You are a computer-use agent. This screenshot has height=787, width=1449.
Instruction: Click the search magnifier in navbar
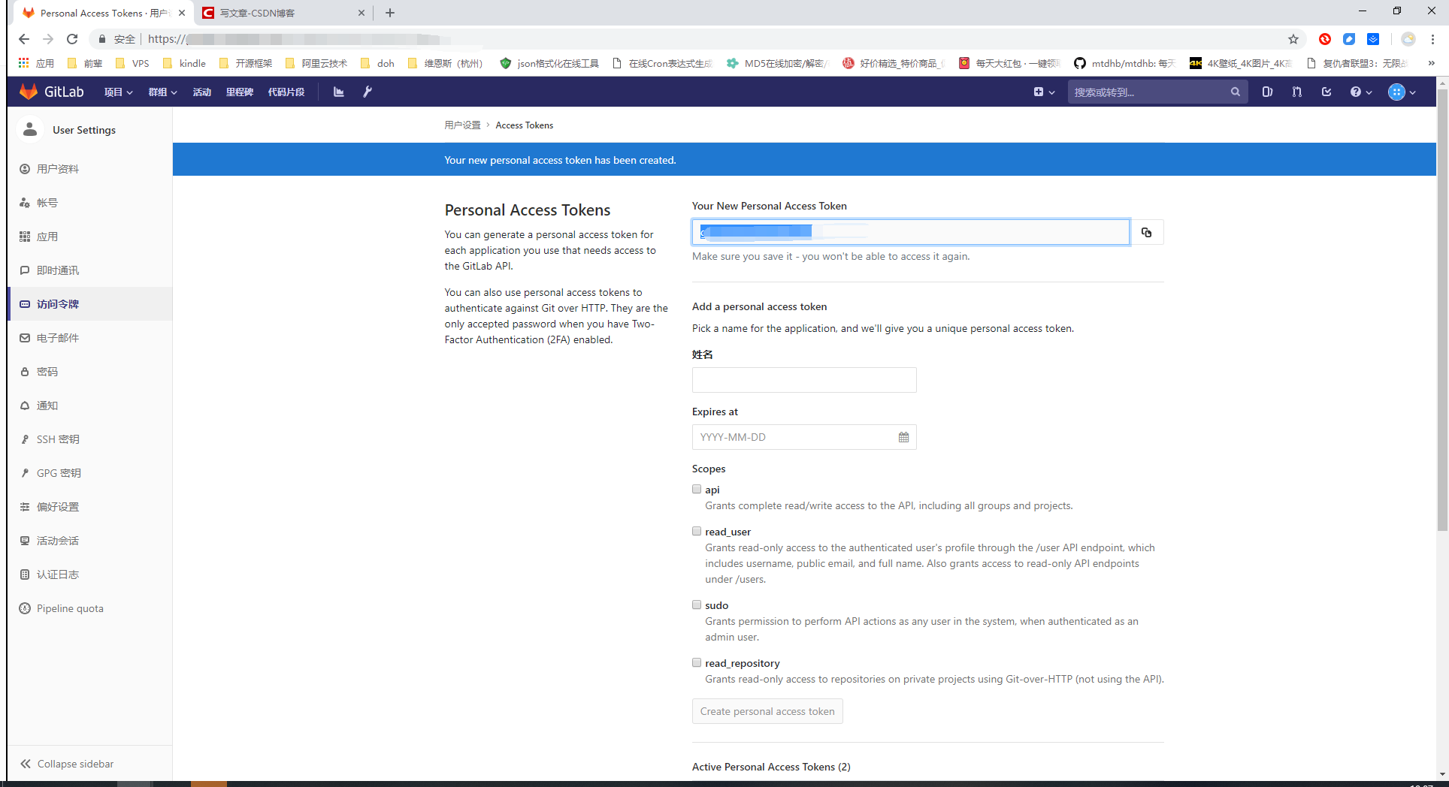[1236, 92]
